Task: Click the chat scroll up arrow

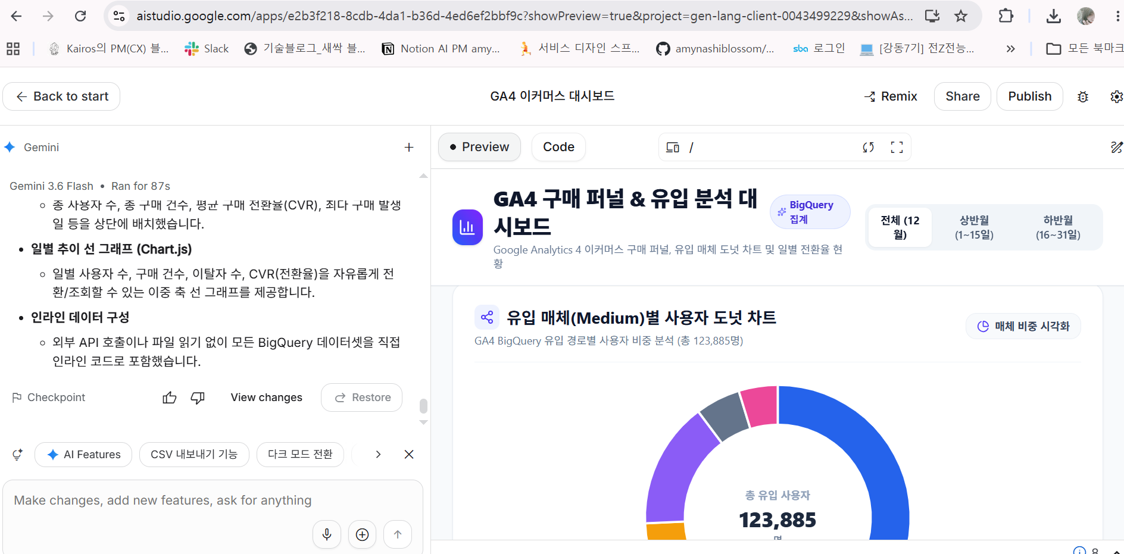Action: [x=423, y=176]
